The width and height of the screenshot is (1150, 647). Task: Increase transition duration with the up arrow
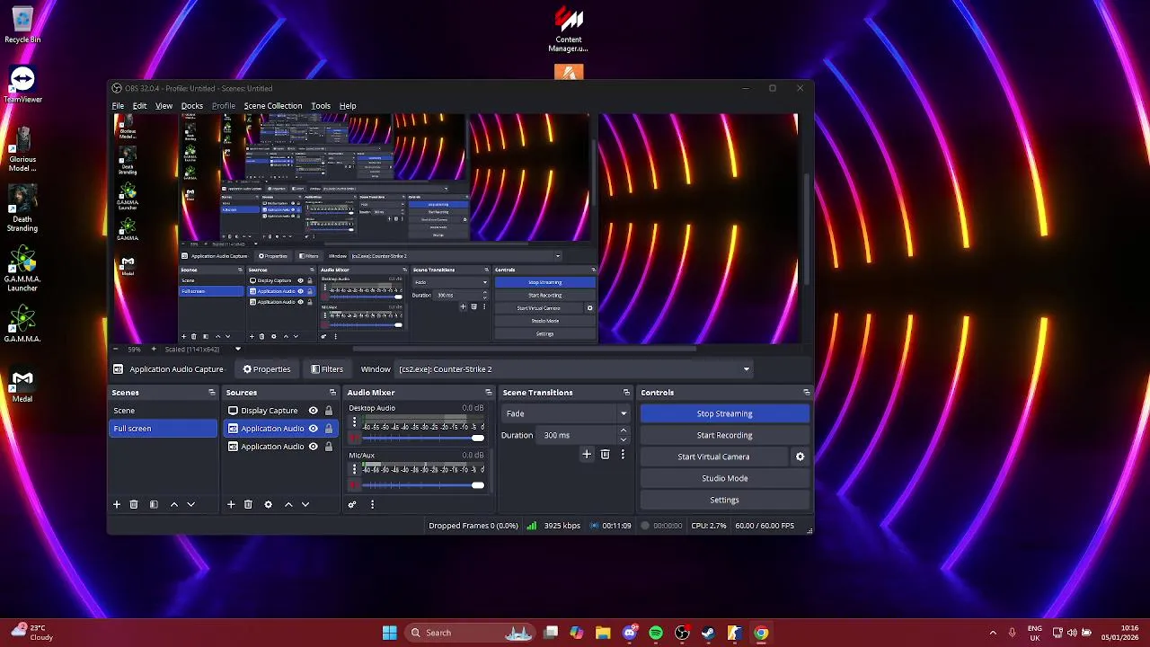point(624,430)
